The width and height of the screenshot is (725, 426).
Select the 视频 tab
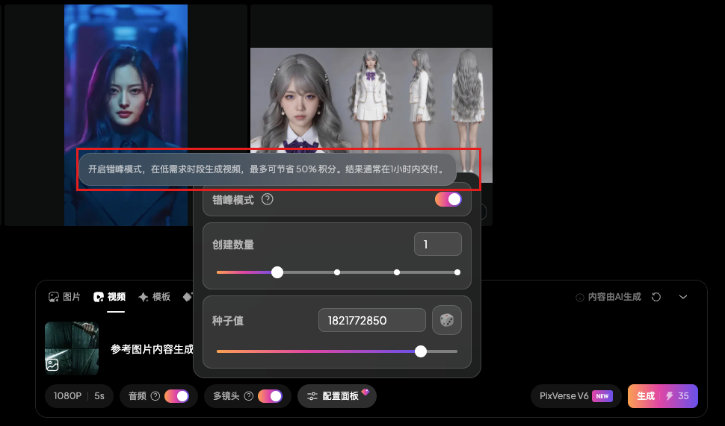coord(110,297)
